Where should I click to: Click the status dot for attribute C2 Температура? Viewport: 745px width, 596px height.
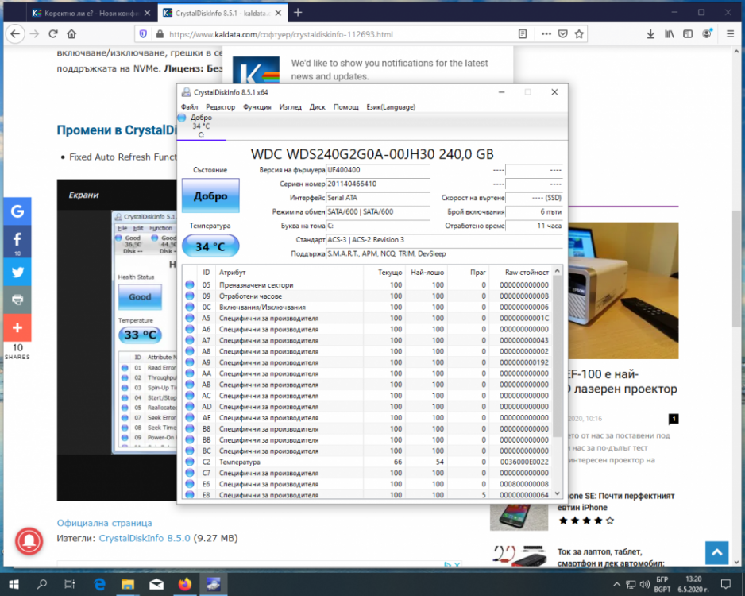pos(190,462)
